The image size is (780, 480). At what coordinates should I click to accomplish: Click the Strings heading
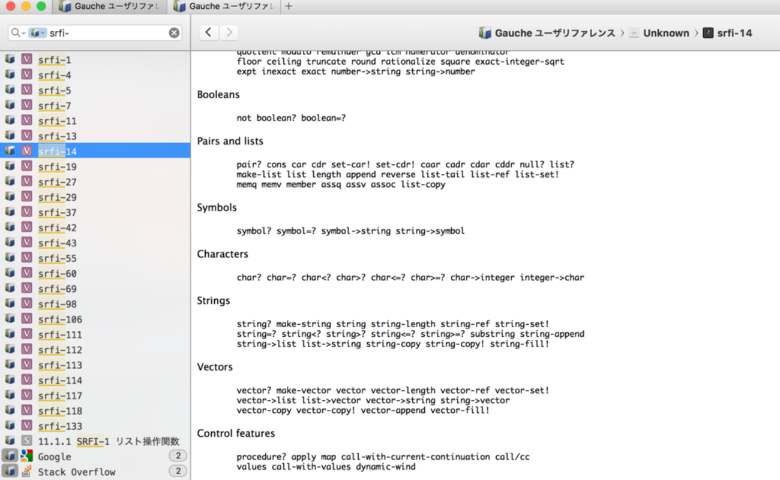[x=214, y=301]
